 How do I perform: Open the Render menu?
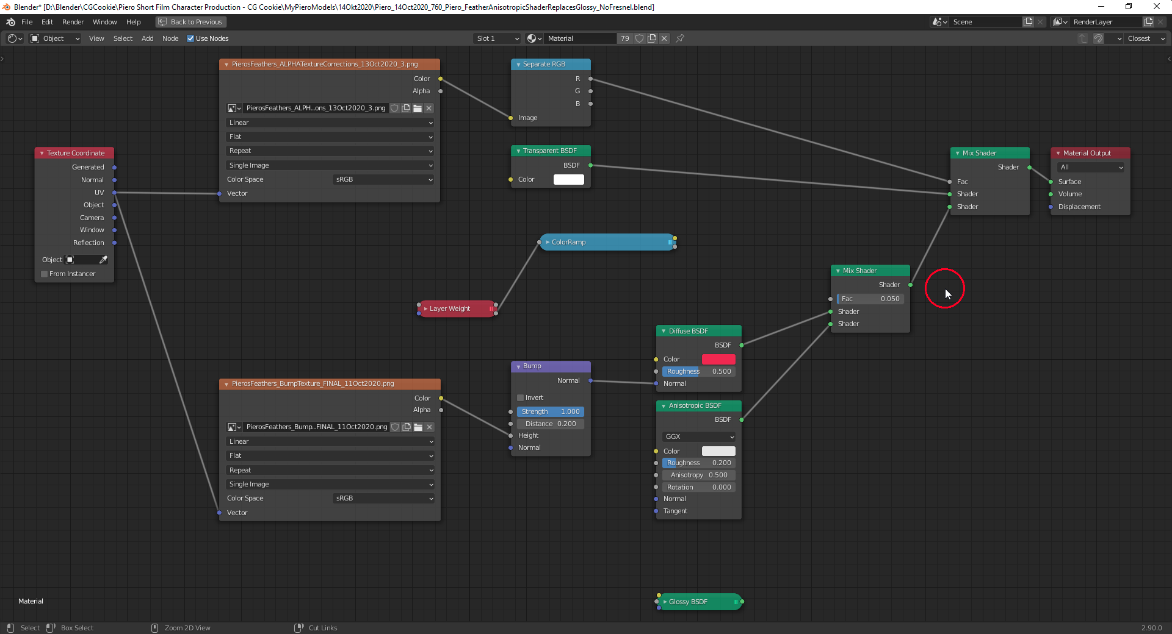coord(73,22)
